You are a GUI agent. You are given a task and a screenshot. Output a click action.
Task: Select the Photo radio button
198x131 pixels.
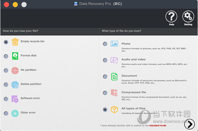click(x=105, y=44)
